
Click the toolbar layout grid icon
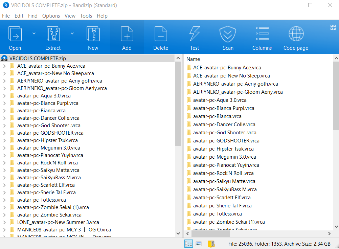click(333, 27)
